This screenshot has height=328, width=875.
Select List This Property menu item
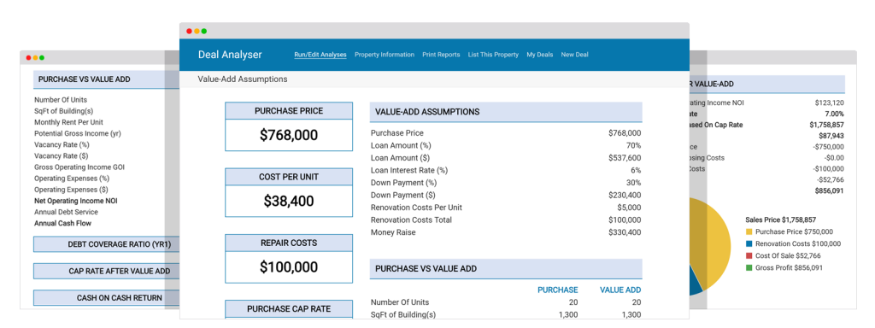493,55
